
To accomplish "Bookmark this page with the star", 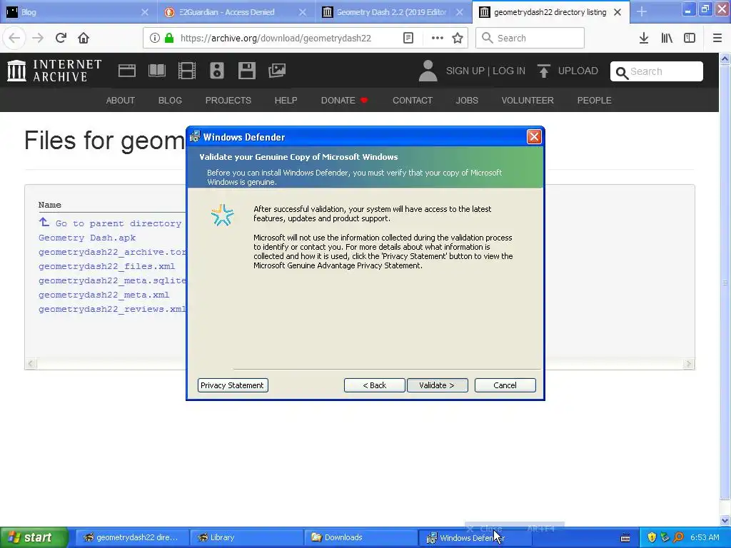I will point(458,39).
